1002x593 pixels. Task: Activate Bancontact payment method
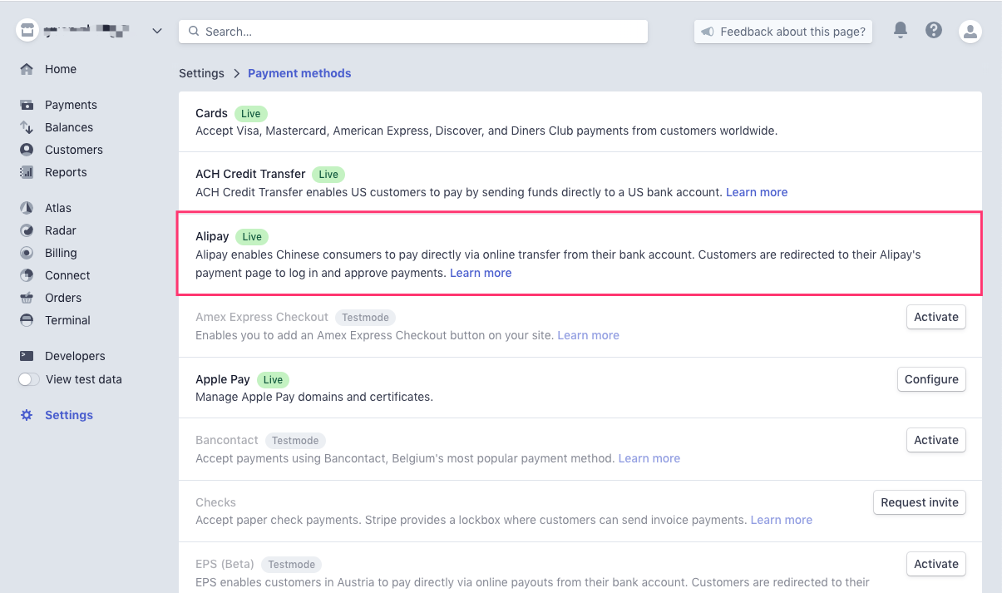[935, 440]
